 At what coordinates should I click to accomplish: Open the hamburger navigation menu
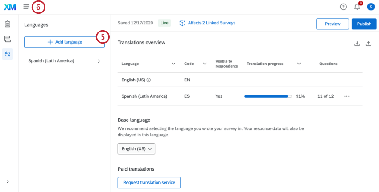click(x=26, y=7)
